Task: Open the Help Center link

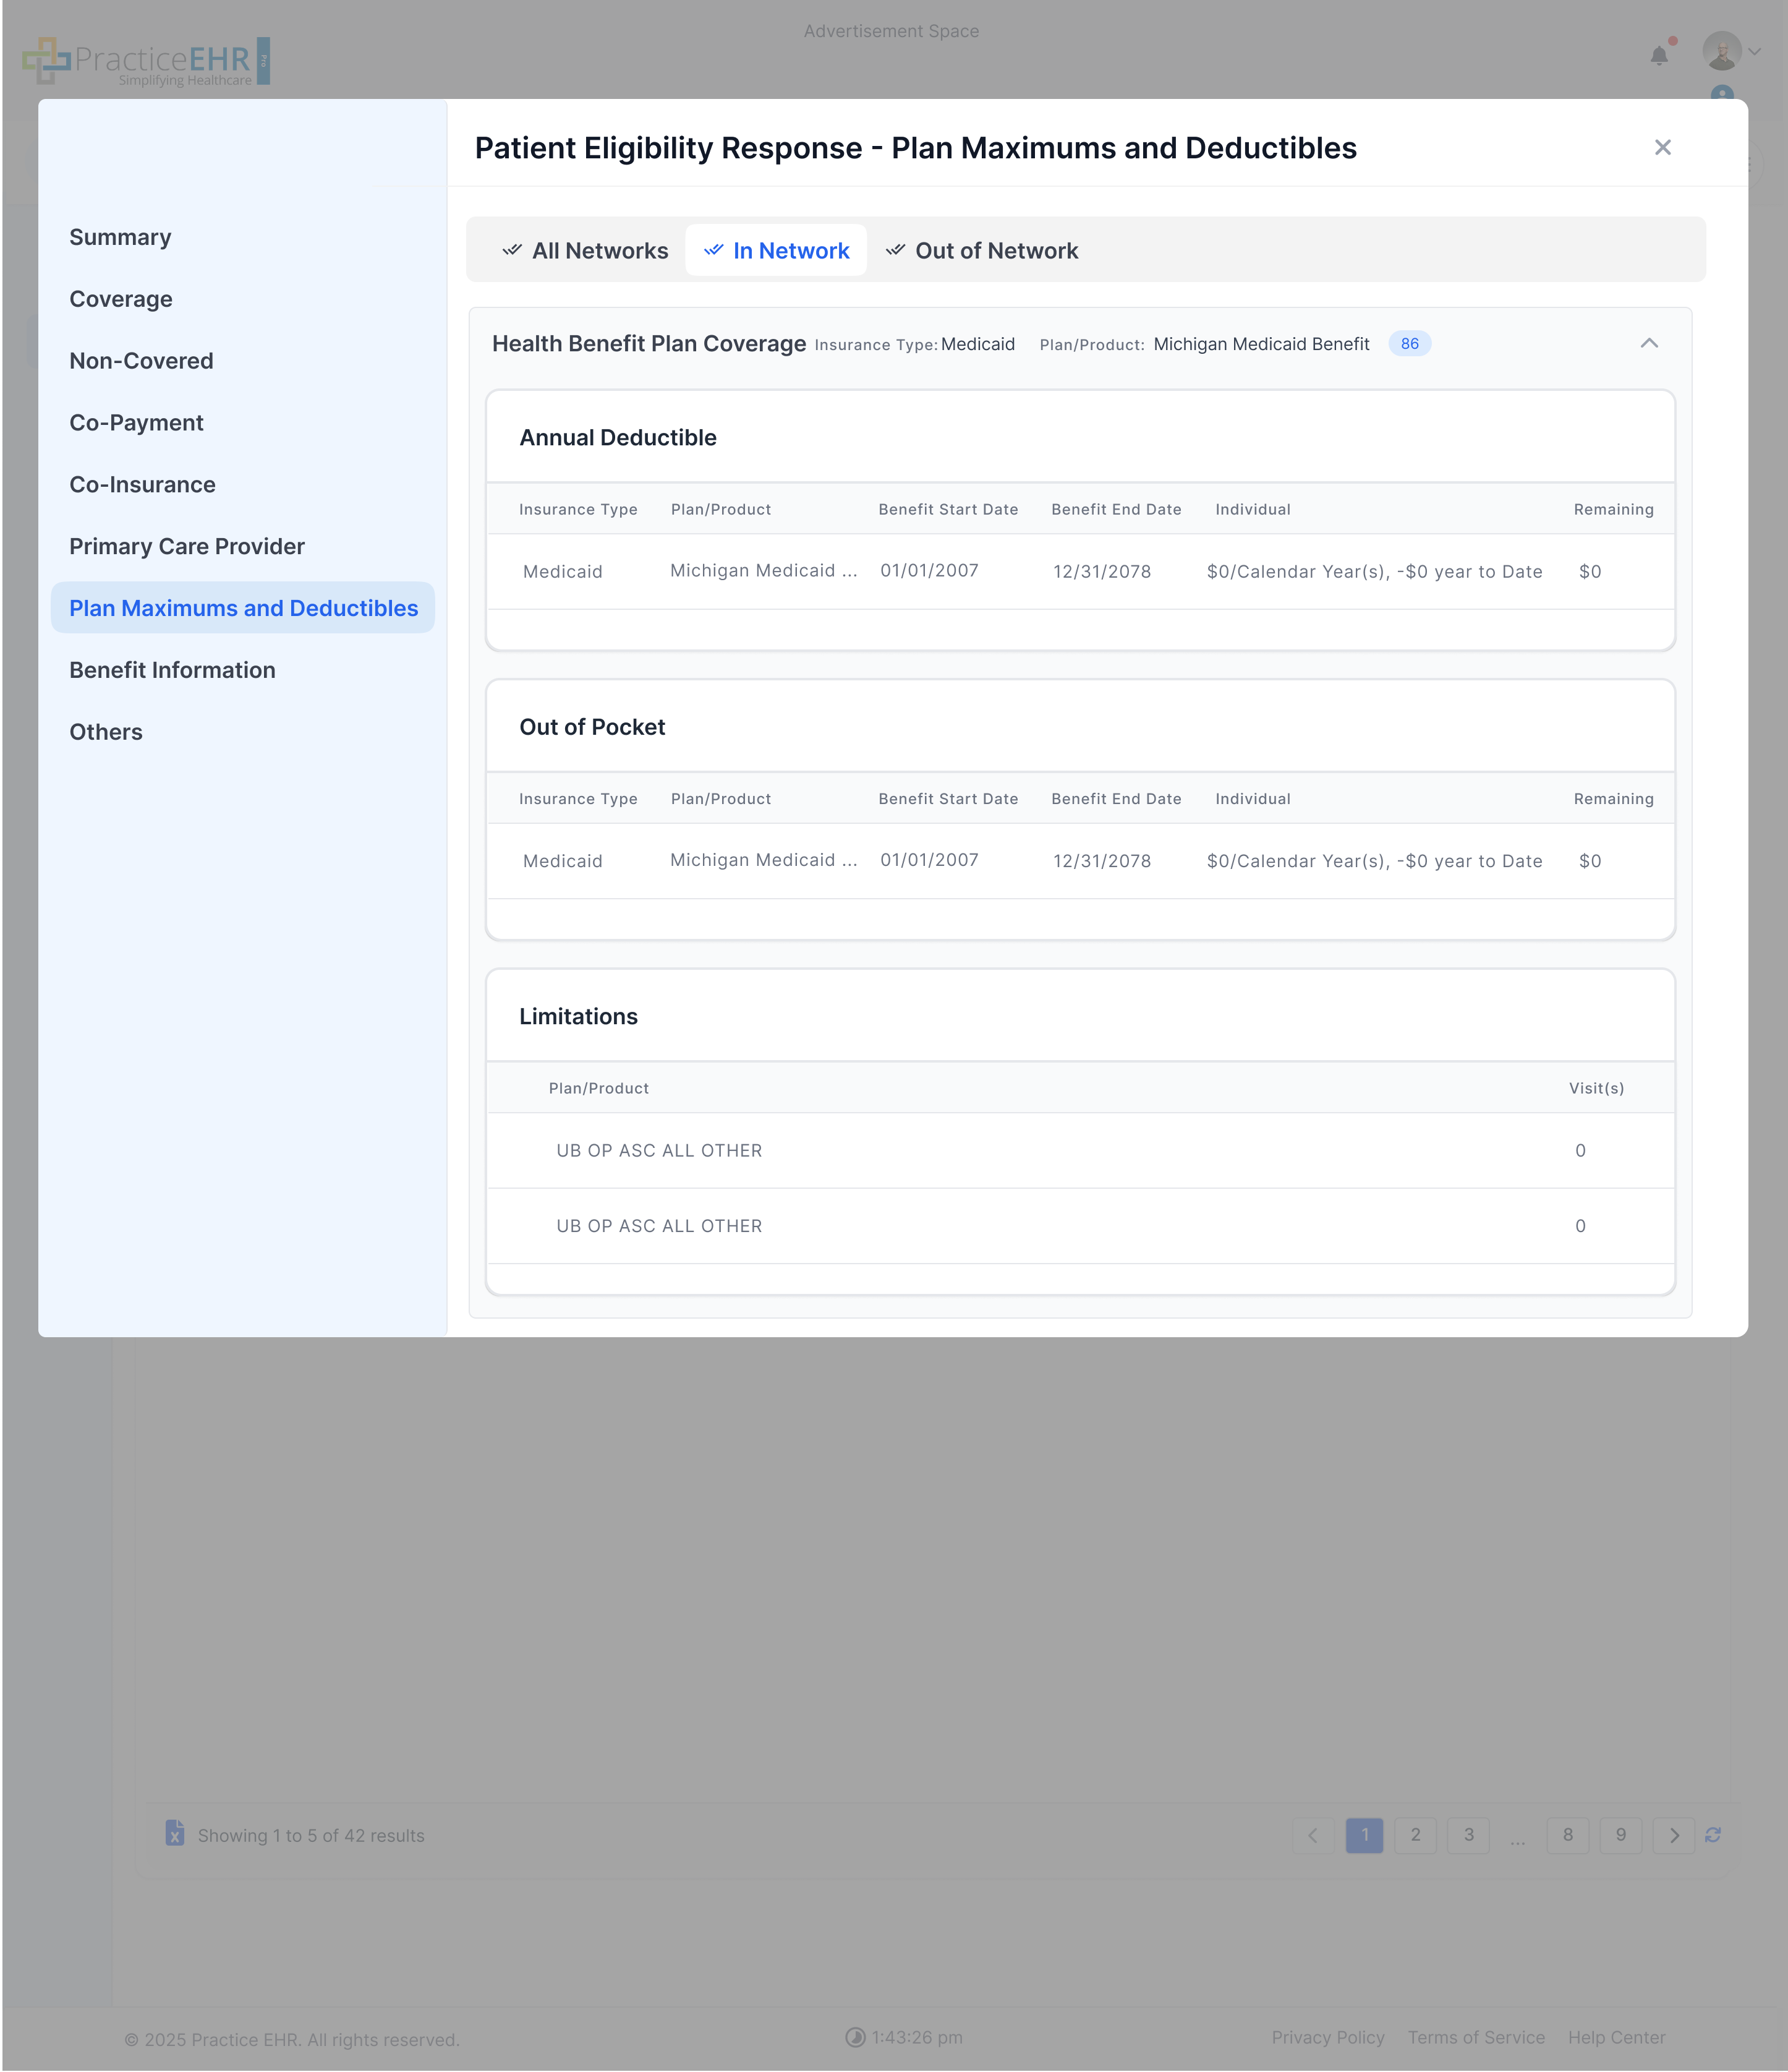Action: [1616, 2038]
